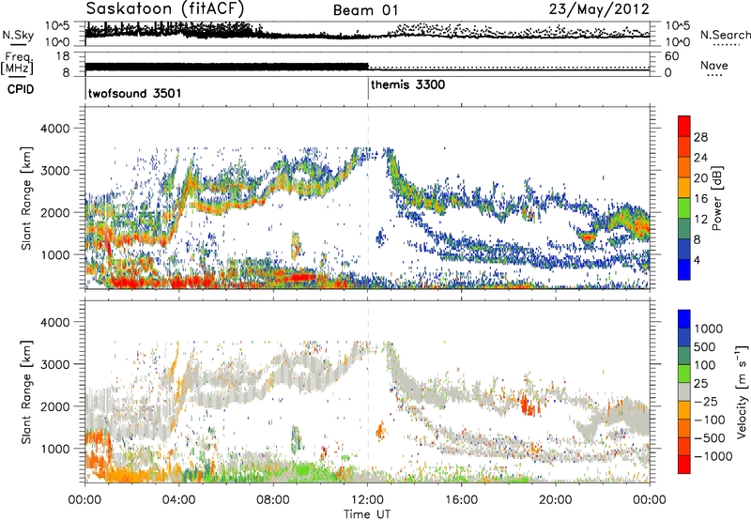Viewport: 751px width, 520px height.
Task: Click the "08:00" time tick label
Action: pyautogui.click(x=273, y=500)
